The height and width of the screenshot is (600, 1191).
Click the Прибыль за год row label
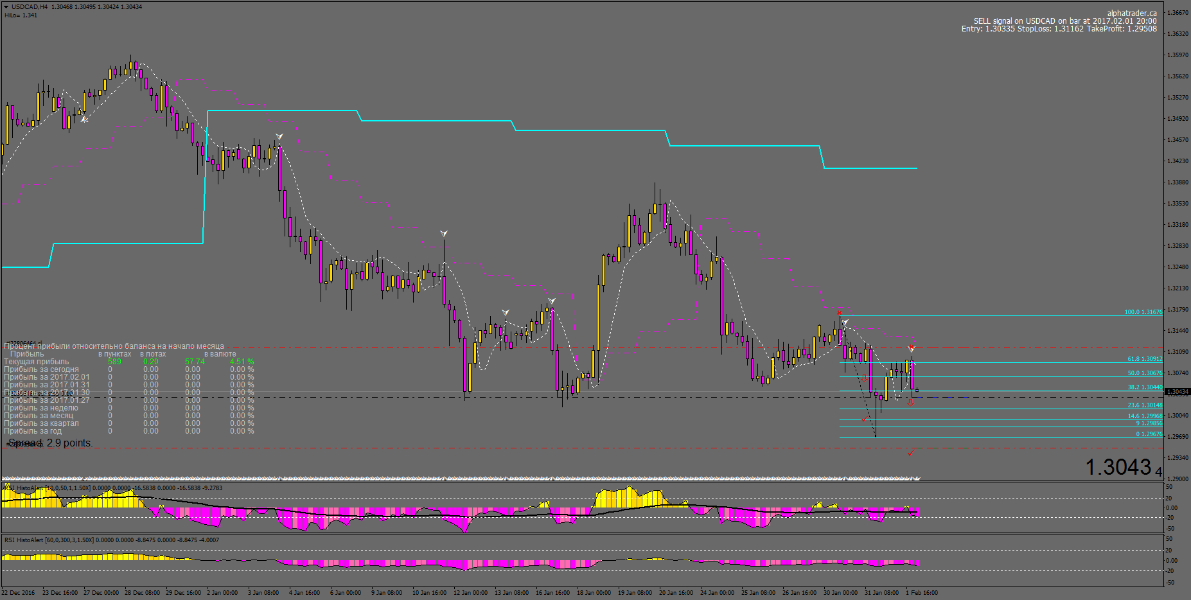(x=33, y=431)
